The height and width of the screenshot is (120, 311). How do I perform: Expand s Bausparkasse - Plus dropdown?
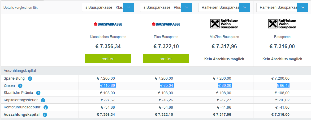[187, 7]
